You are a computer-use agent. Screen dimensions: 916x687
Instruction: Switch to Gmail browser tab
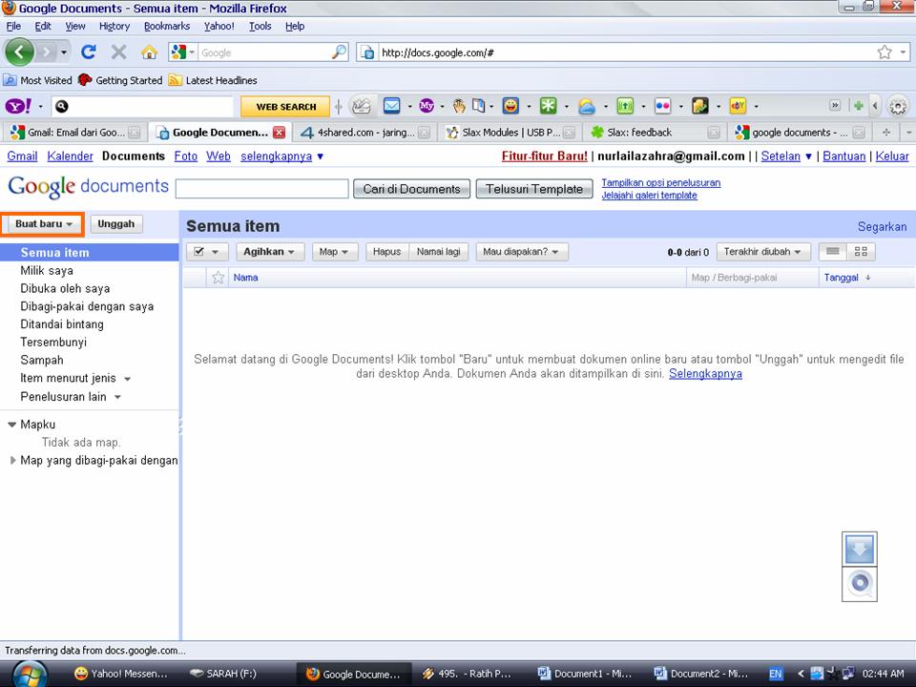[x=73, y=133]
